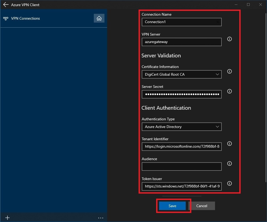Click the VPN Connections icon
Image resolution: width=267 pixels, height=222 pixels.
point(6,18)
